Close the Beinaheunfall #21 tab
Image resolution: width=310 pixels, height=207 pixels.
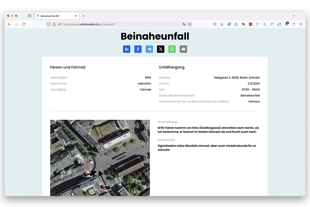pos(76,16)
